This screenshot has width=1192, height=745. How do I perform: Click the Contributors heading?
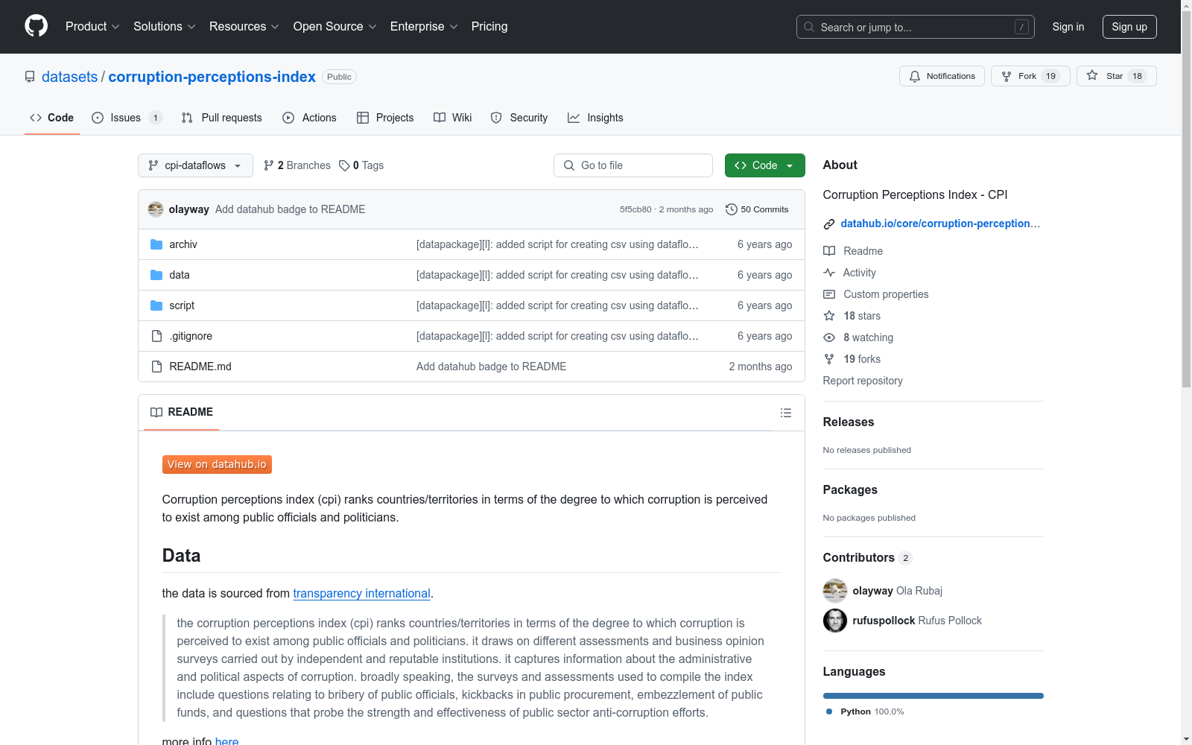858,557
